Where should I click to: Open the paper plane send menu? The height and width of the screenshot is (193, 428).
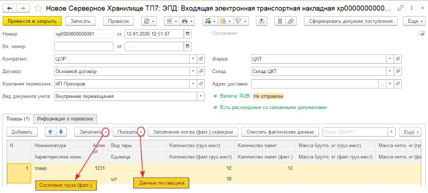coord(241,21)
